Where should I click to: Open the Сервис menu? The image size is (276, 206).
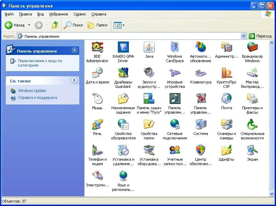[x=80, y=14]
